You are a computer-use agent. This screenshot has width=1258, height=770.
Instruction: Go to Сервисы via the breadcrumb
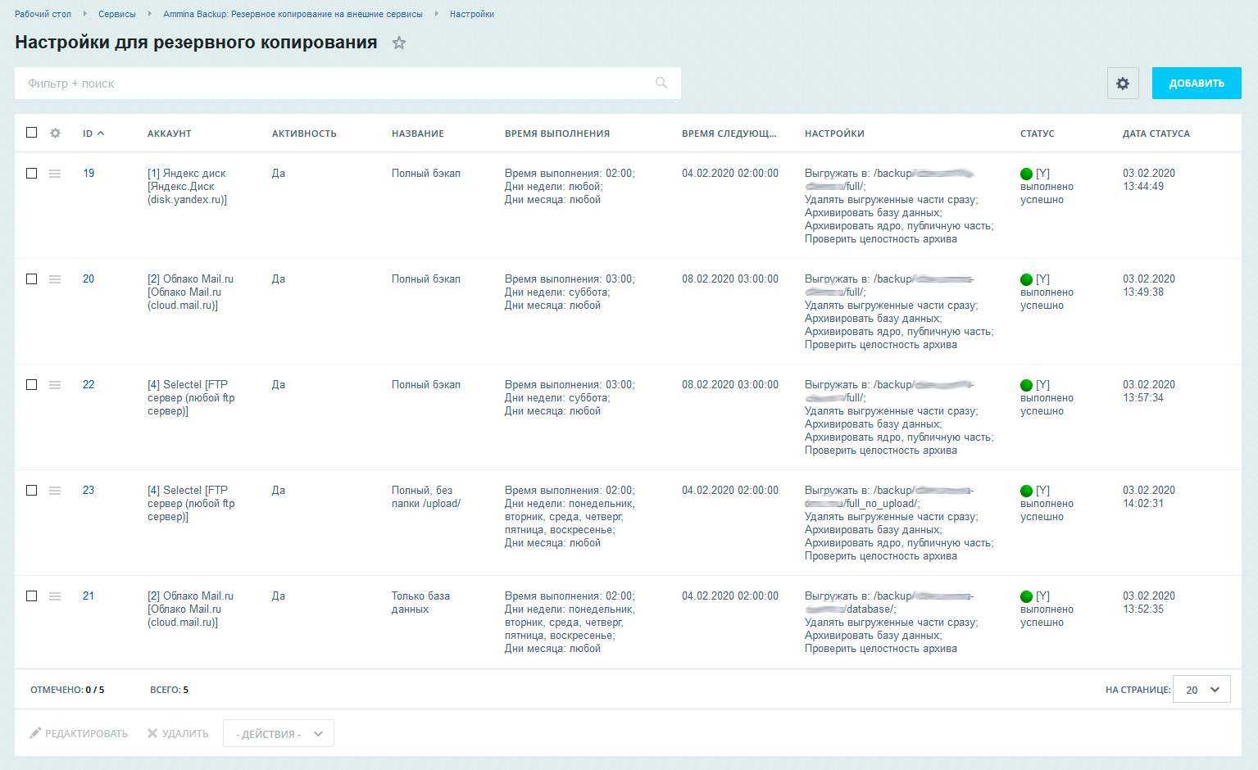116,14
